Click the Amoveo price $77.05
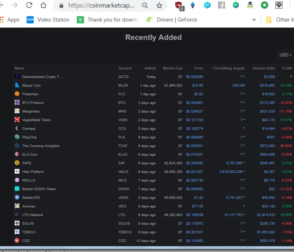 198,206
